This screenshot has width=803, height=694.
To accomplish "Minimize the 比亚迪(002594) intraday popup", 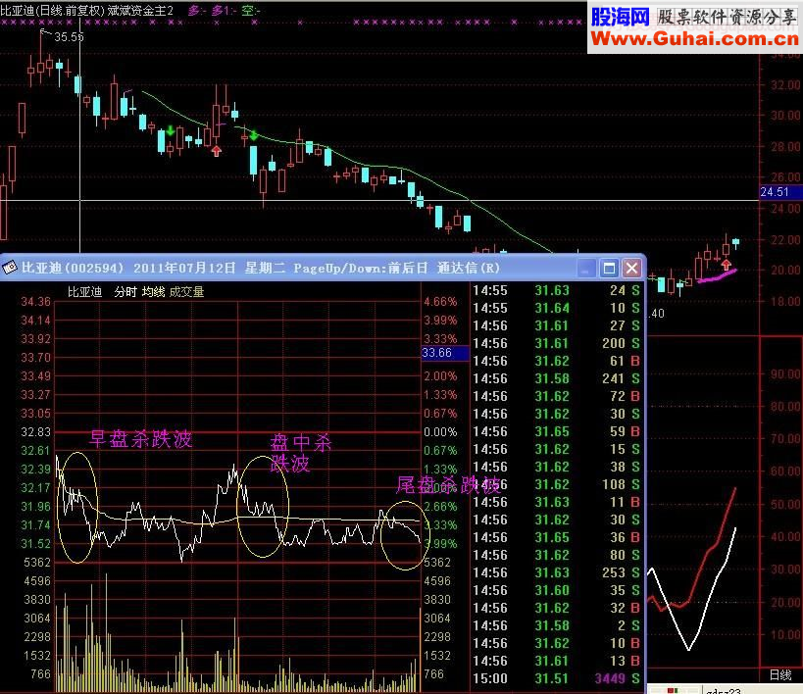I will 586,268.
